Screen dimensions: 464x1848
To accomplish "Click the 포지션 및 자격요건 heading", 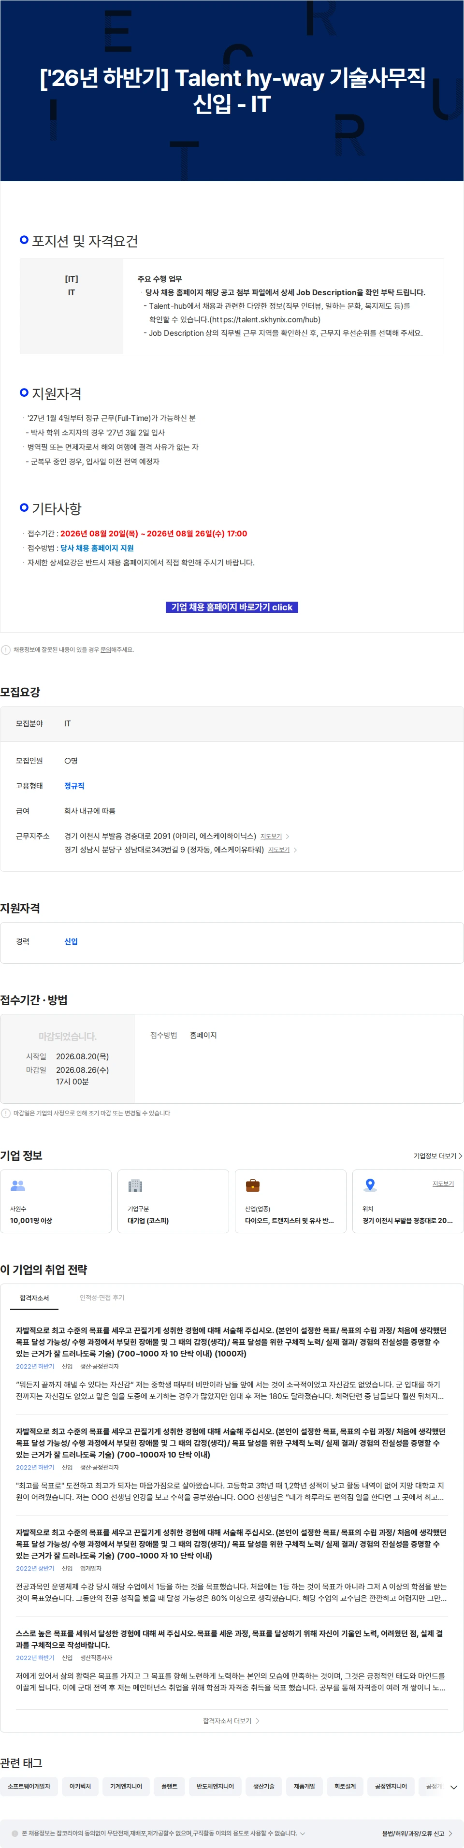I will [x=85, y=241].
